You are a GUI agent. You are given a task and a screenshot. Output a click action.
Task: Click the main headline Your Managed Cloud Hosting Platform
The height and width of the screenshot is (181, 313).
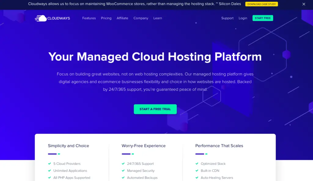point(155,56)
